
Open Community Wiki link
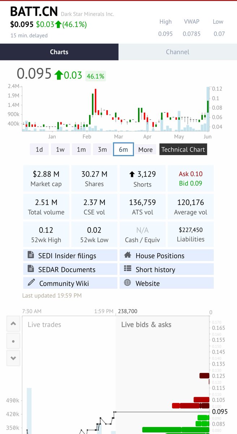tap(70, 283)
